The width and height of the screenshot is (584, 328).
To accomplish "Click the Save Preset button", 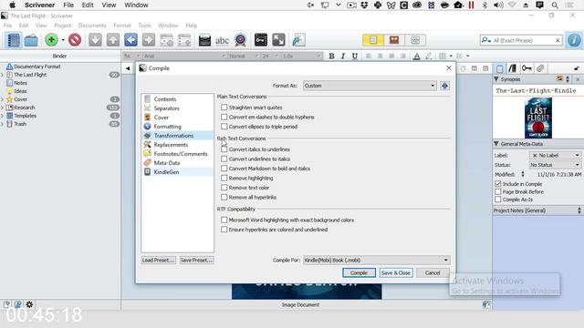I will [x=196, y=261].
